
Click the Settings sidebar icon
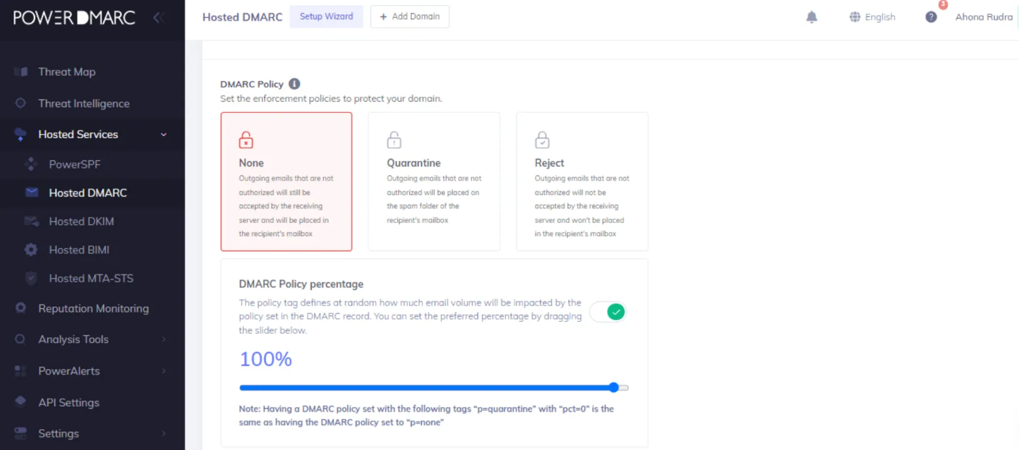coord(20,433)
